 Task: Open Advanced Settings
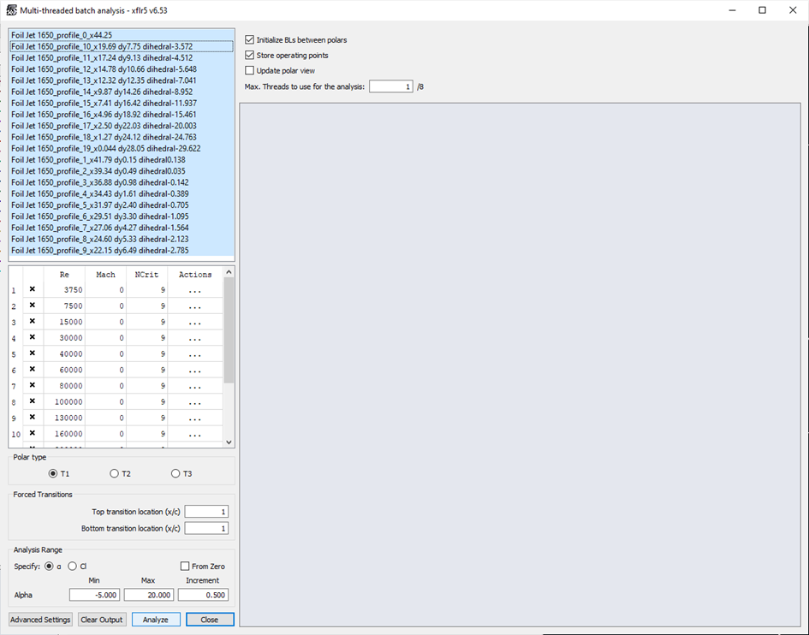40,620
